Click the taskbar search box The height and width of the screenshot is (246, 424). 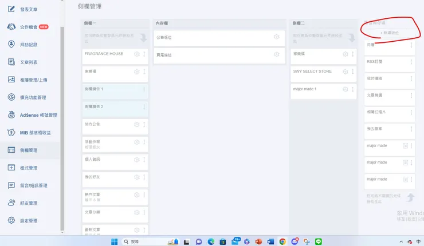click(150, 241)
